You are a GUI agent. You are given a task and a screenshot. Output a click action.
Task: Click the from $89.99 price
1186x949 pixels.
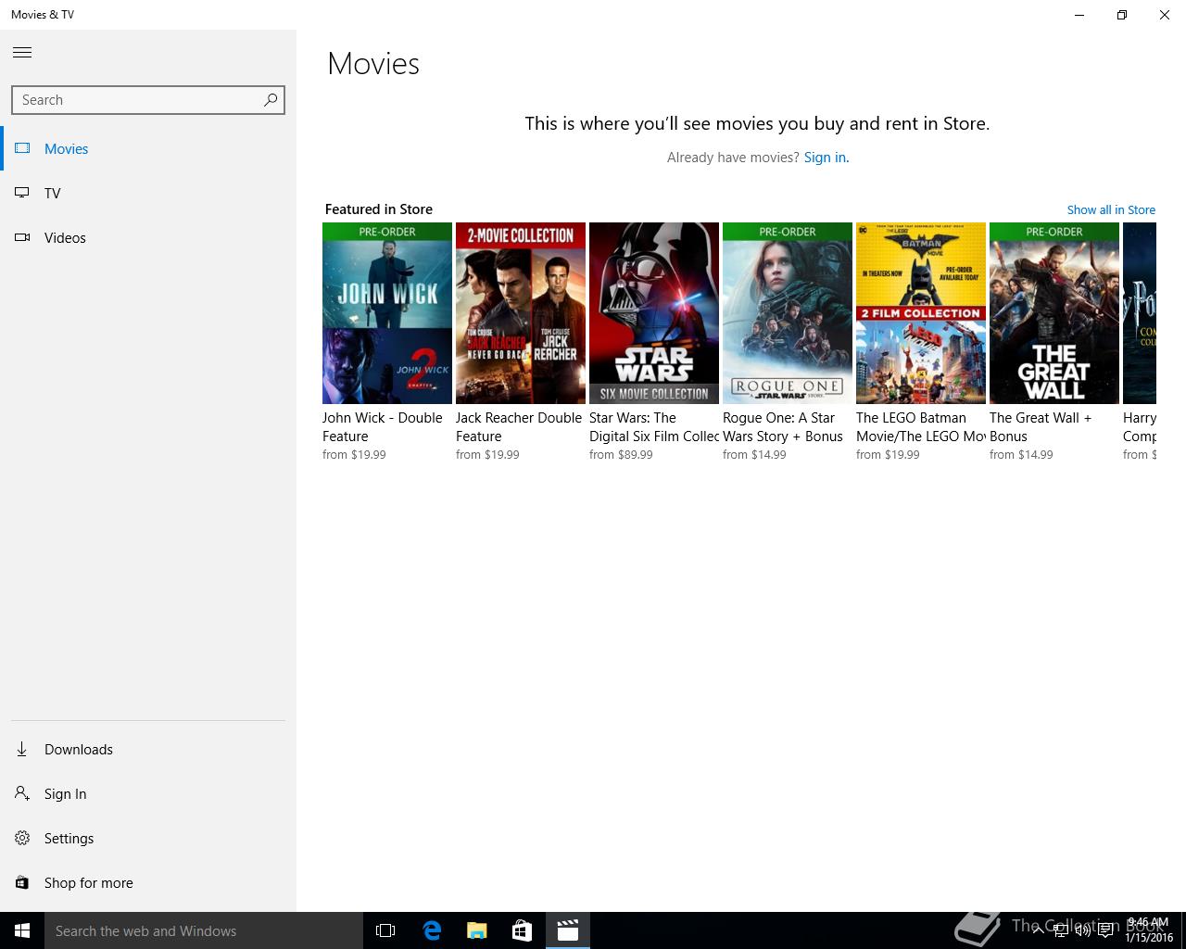tap(621, 455)
